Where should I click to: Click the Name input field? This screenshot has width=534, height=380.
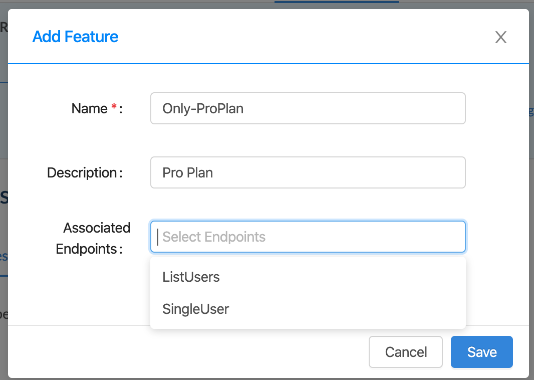click(308, 108)
